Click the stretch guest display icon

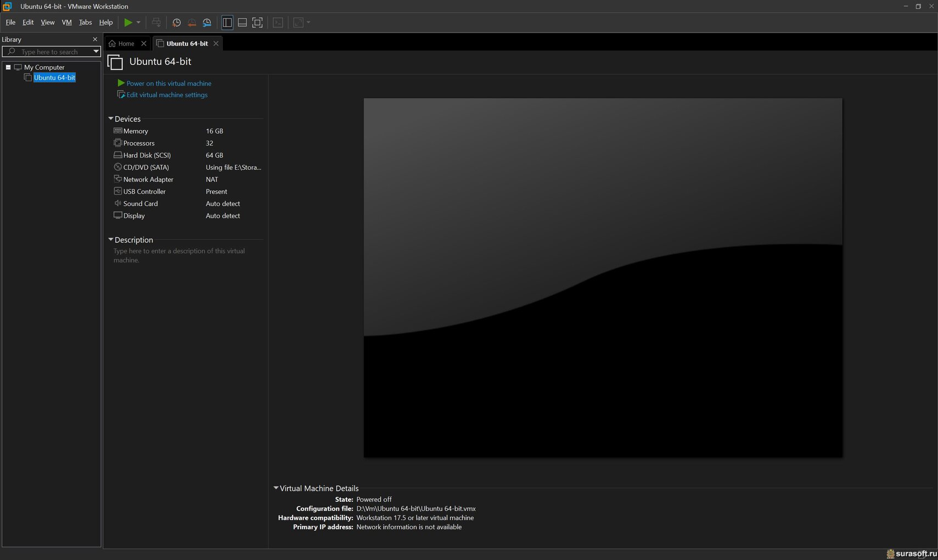pyautogui.click(x=299, y=23)
